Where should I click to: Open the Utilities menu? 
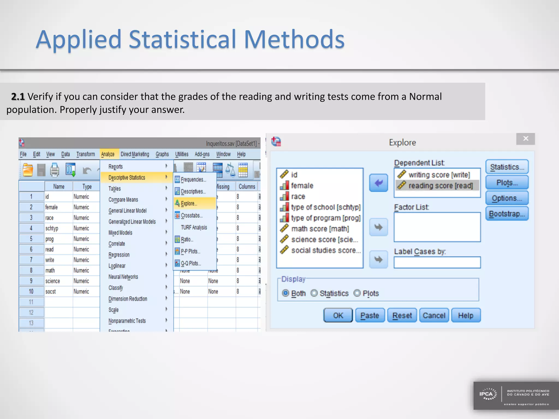(182, 154)
